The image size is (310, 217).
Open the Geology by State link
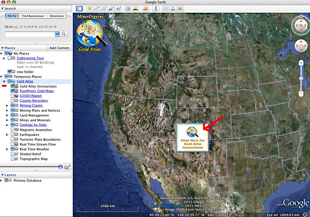coord(33,125)
